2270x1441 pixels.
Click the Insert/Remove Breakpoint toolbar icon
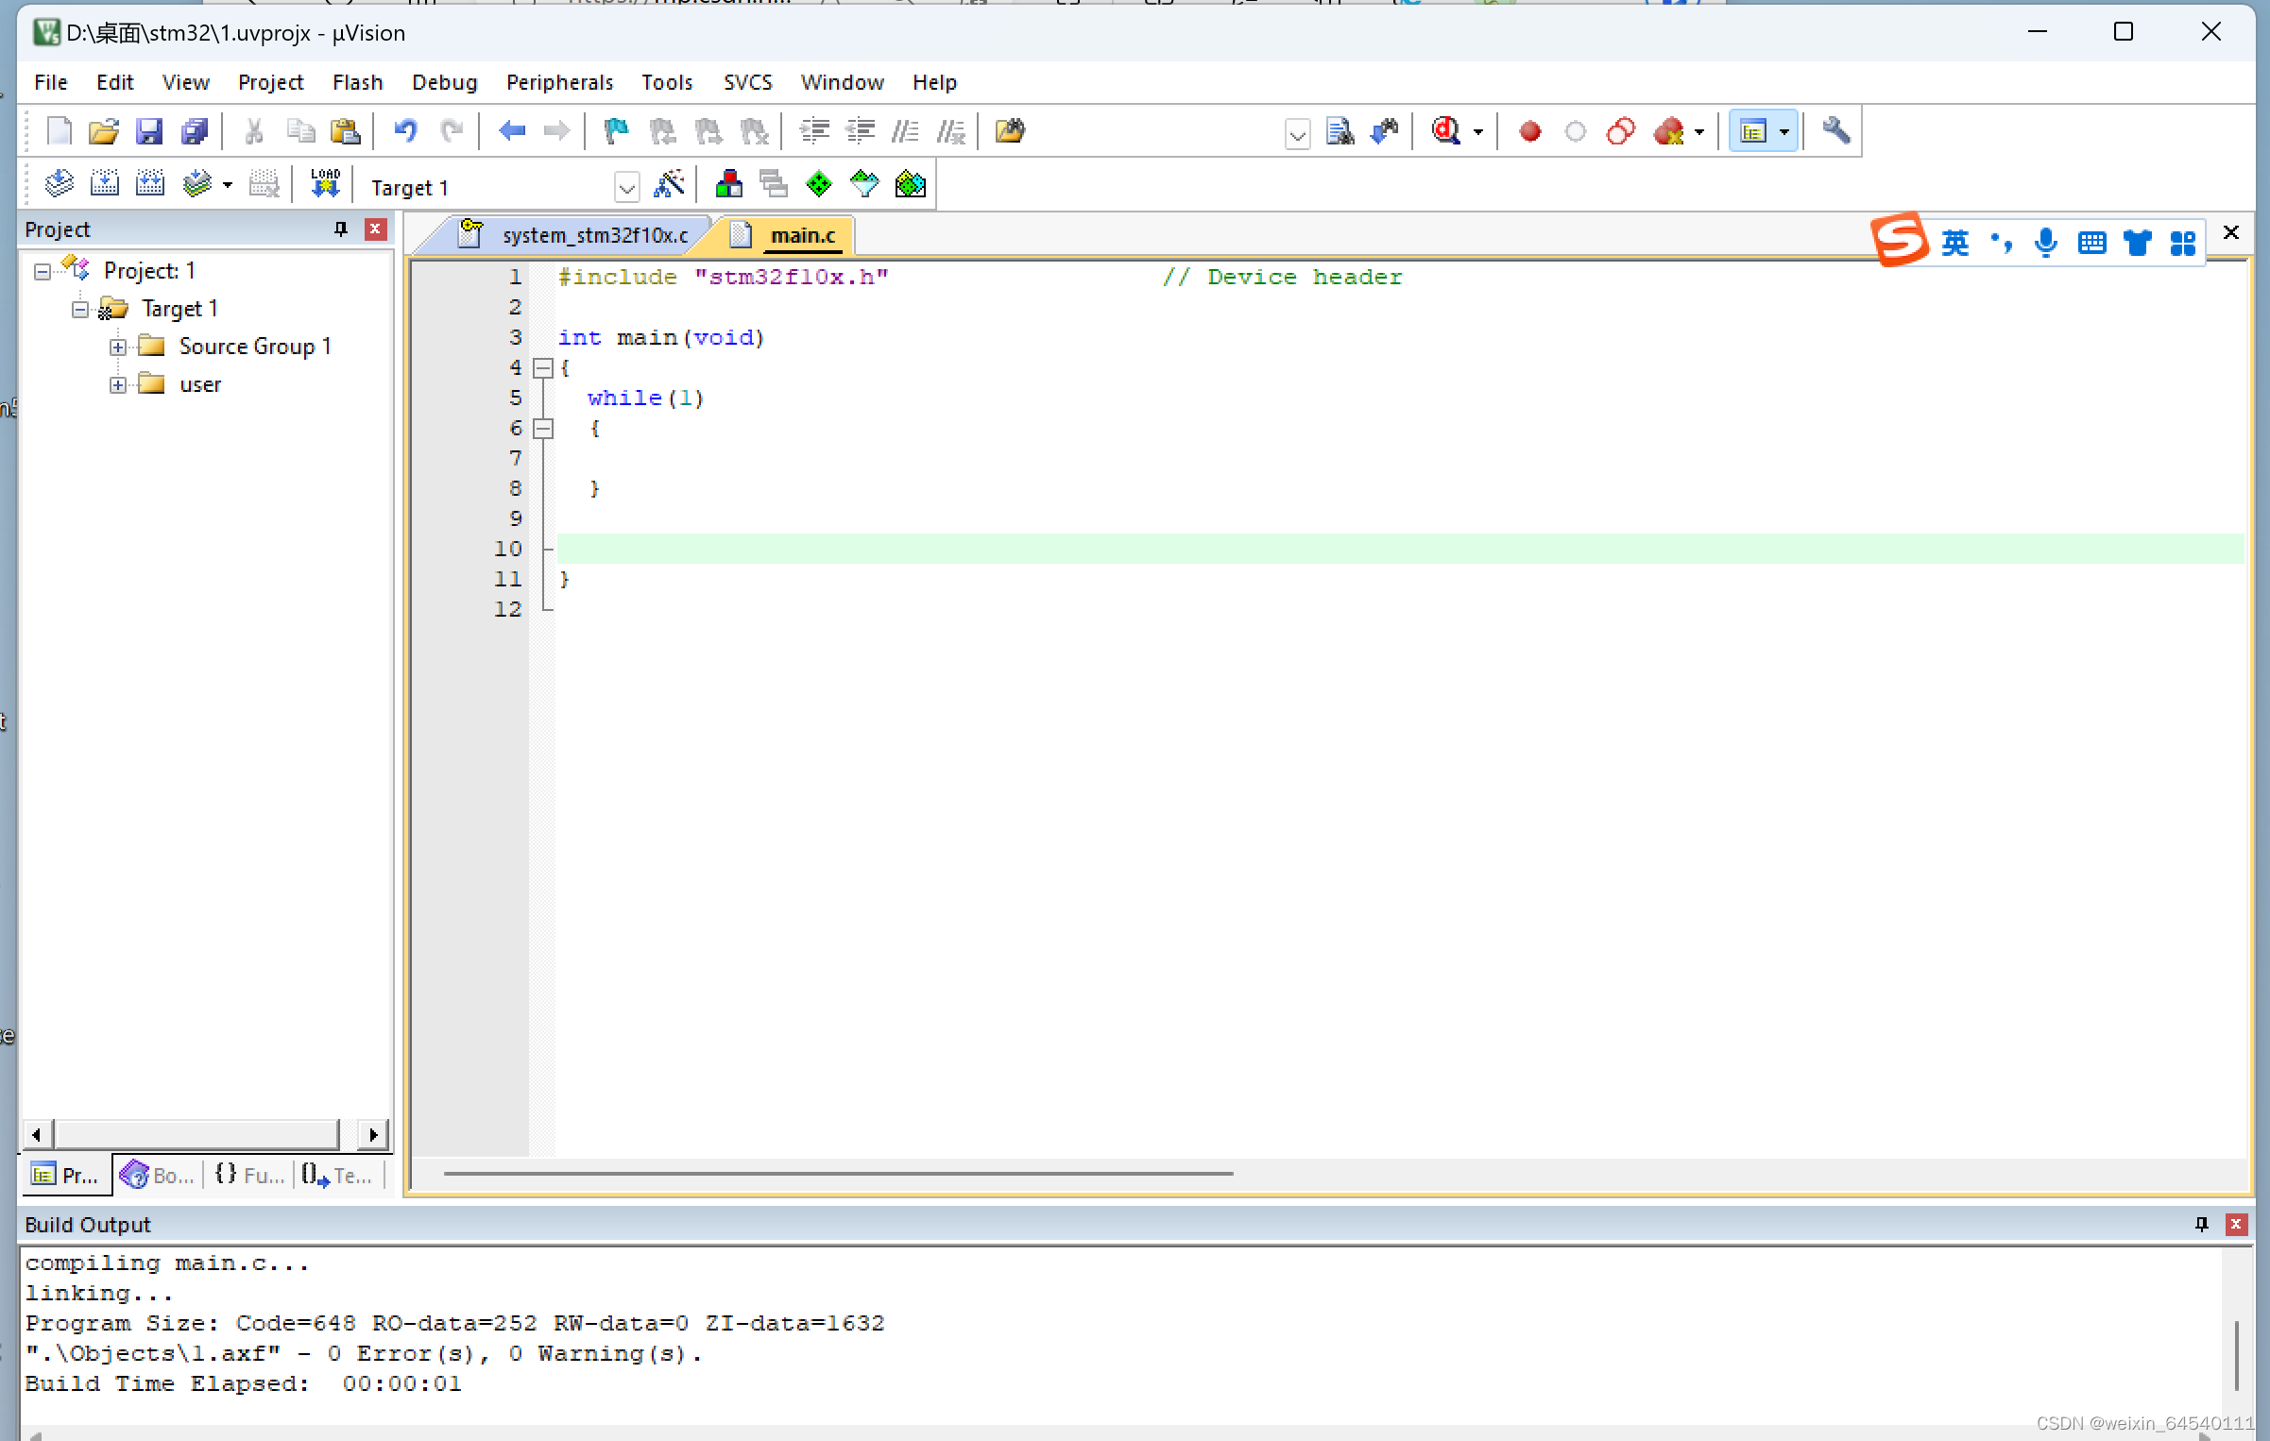click(1530, 131)
